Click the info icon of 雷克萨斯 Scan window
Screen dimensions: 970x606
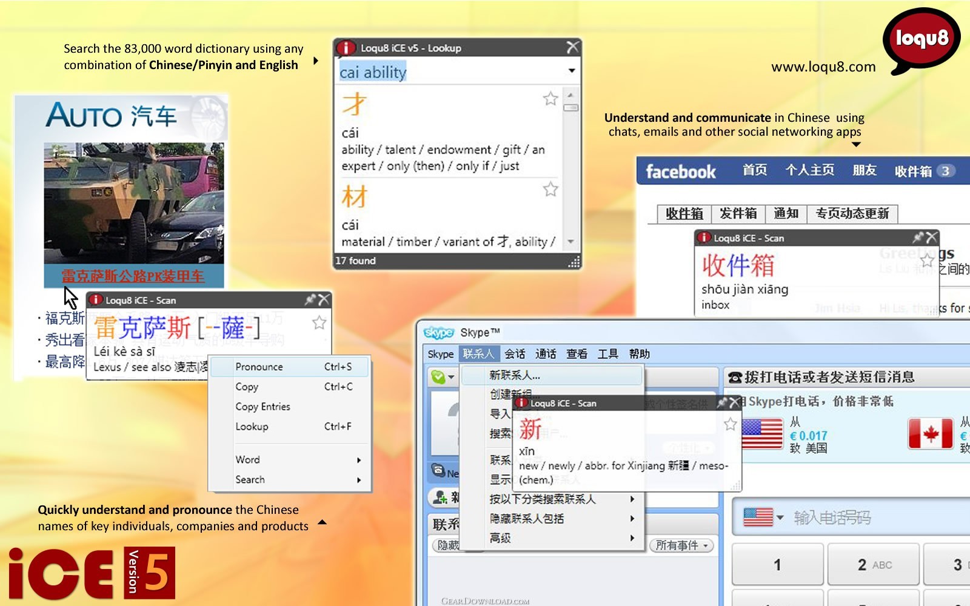tap(96, 299)
